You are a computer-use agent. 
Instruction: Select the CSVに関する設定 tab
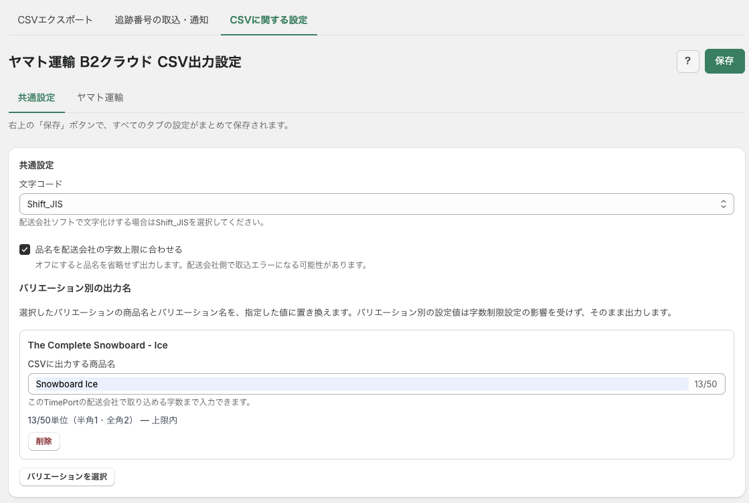pos(268,20)
